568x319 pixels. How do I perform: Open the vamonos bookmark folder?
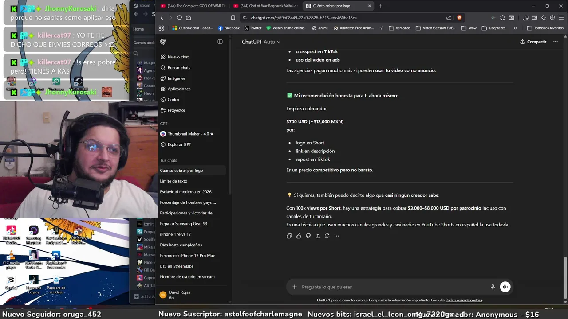pyautogui.click(x=399, y=28)
